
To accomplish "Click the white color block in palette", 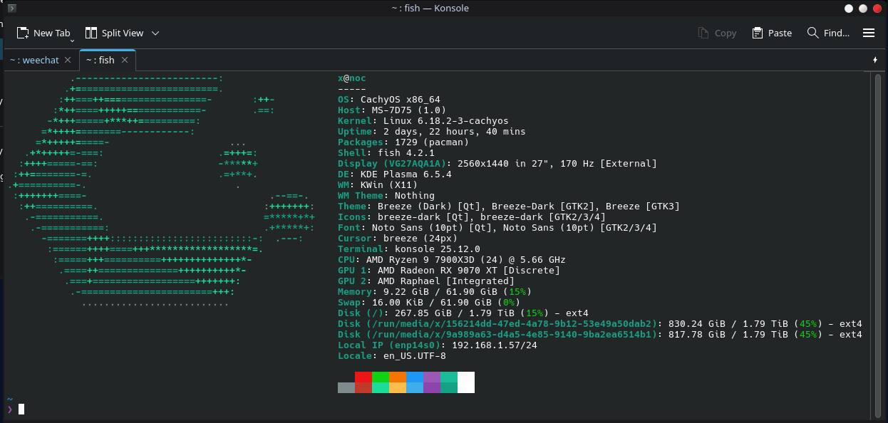I will point(466,382).
